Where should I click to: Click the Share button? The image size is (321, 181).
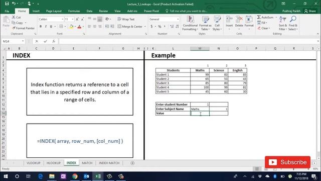click(x=310, y=11)
